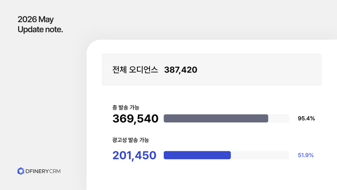Click the blue 51.9% percentage label
Image resolution: width=337 pixels, height=190 pixels.
click(x=306, y=155)
